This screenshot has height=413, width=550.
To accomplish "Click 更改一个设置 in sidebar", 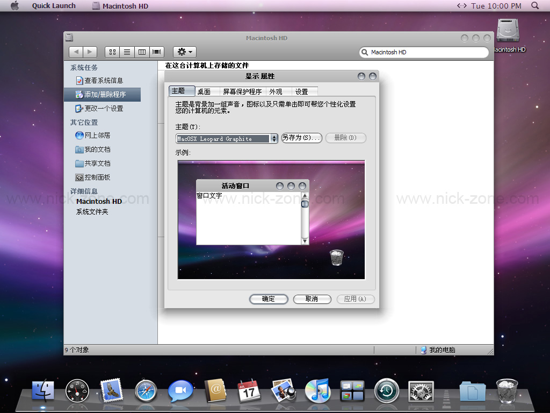I will pyautogui.click(x=99, y=109).
